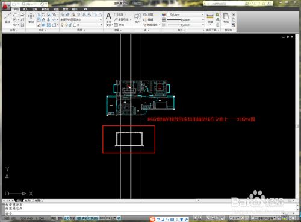Open the Measure (测量) tool
301x222 pixels.
click(x=210, y=18)
